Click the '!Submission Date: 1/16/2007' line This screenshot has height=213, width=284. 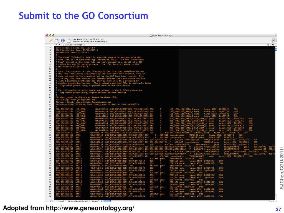coord(73,52)
